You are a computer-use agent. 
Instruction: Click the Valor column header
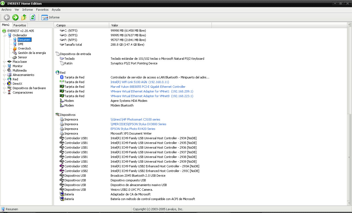pyautogui.click(x=160, y=25)
